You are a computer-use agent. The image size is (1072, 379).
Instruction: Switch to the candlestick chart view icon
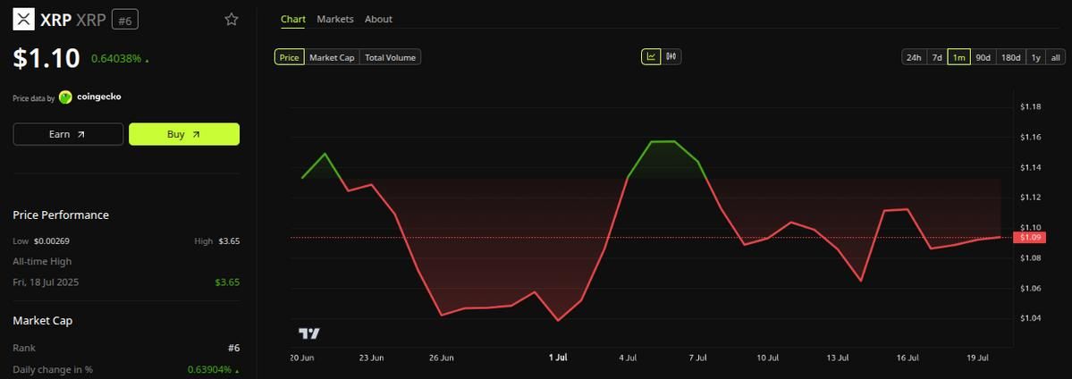[671, 57]
